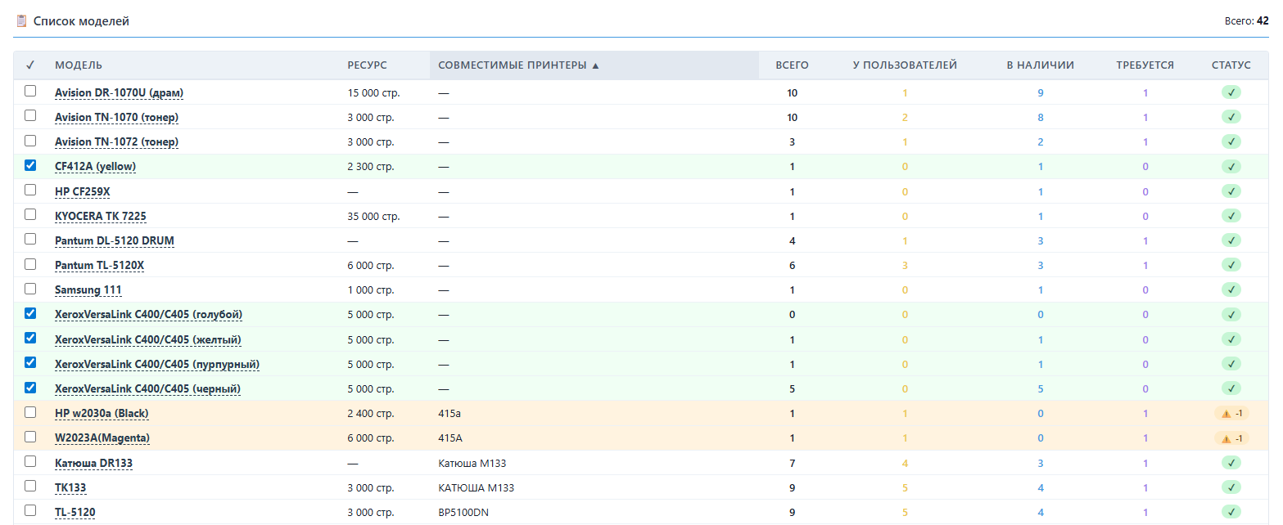The width and height of the screenshot is (1283, 525).
Task: Click warning badge for HP w2030a (Black)
Action: click(x=1231, y=414)
